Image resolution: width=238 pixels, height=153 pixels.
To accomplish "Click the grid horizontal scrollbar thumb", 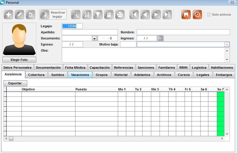I will coord(11,139).
